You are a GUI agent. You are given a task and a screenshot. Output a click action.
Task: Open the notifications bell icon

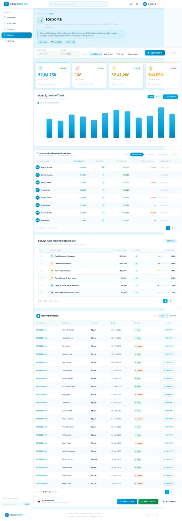pyautogui.click(x=131, y=4)
